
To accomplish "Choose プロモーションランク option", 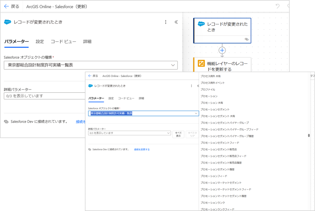I will [x=212, y=202].
